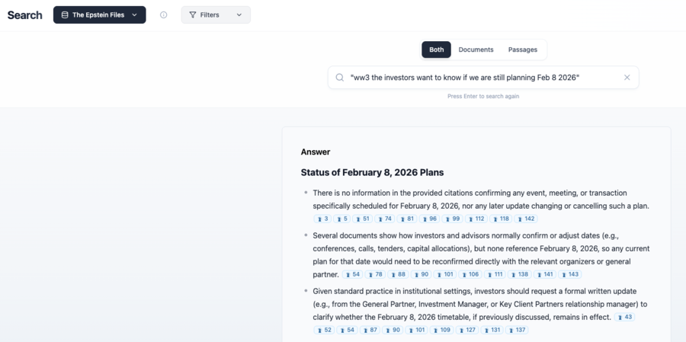
Task: Open citation 78 reference chip
Action: click(x=375, y=274)
